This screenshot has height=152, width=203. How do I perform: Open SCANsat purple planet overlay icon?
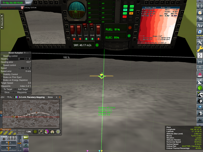coord(47,132)
